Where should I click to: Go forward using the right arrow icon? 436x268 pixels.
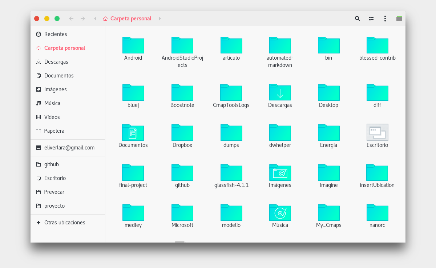(x=83, y=18)
